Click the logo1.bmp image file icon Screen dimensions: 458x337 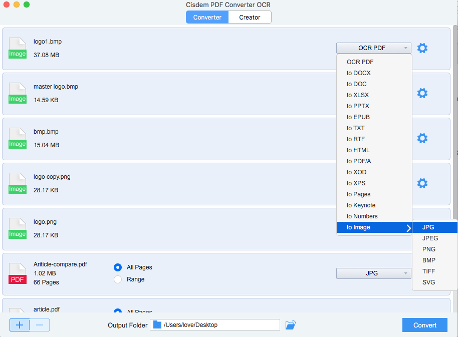18,48
